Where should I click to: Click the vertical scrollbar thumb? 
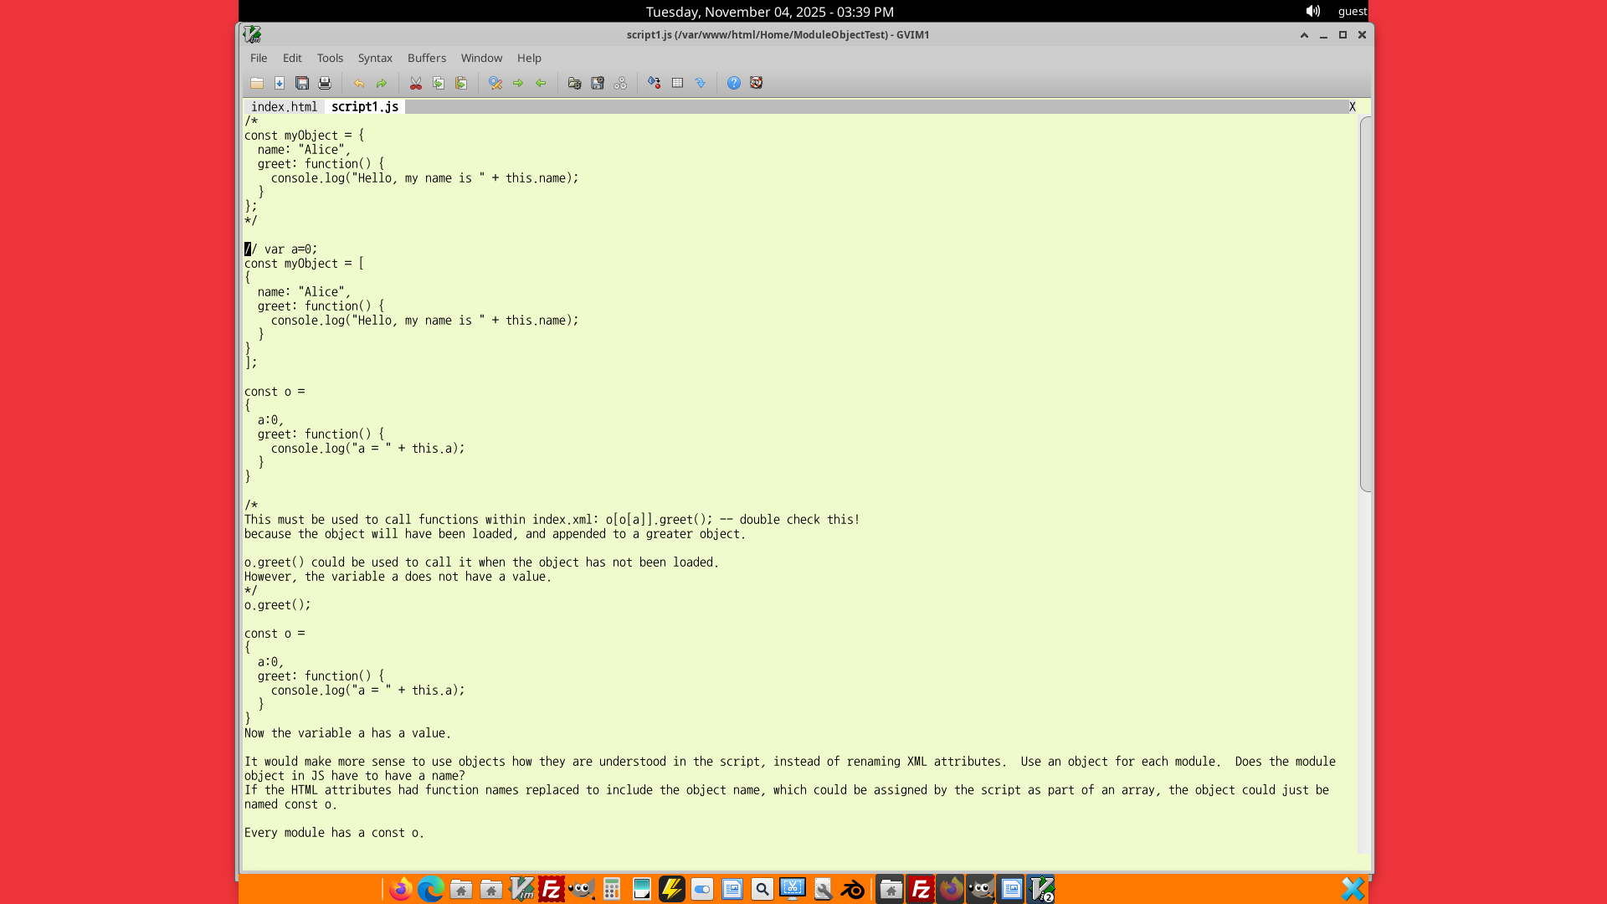pyautogui.click(x=1366, y=303)
